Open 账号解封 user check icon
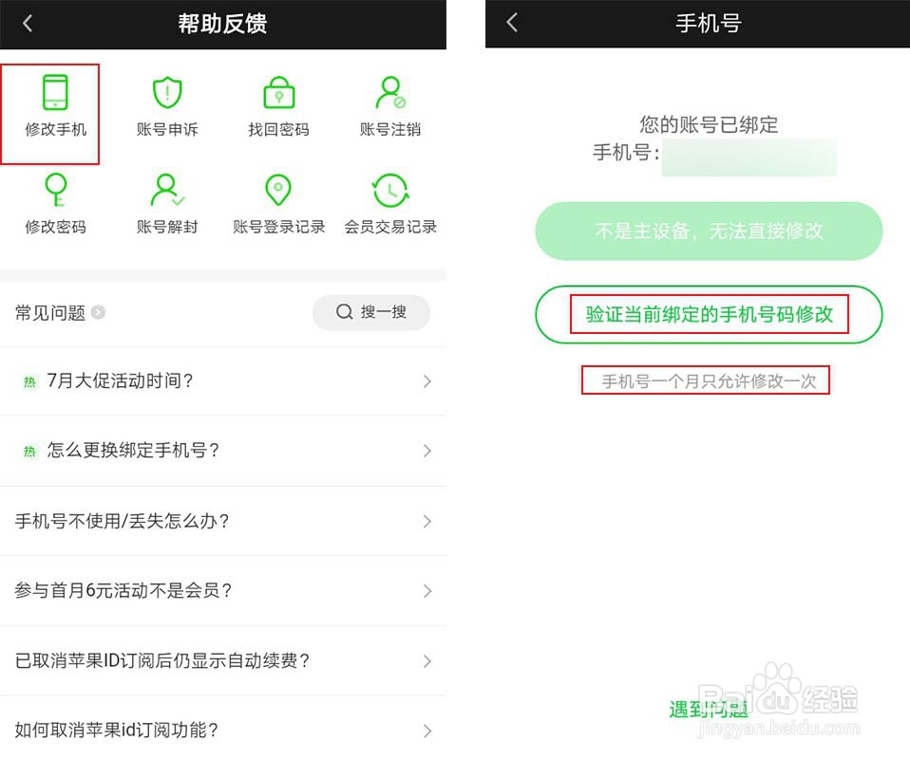 [167, 190]
